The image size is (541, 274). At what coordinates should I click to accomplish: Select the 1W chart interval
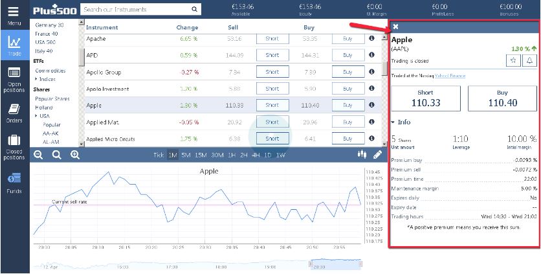coord(280,155)
